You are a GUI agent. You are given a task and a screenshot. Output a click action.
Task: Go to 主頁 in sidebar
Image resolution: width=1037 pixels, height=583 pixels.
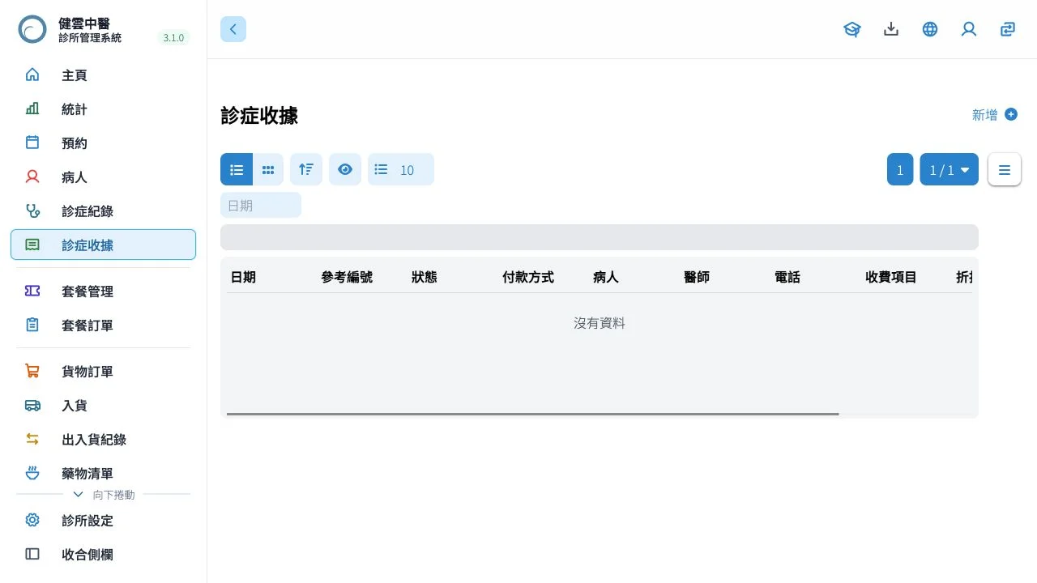[103, 75]
